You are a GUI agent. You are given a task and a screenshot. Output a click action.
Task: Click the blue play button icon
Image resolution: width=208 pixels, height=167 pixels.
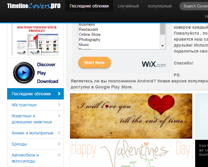pyautogui.click(x=24, y=73)
